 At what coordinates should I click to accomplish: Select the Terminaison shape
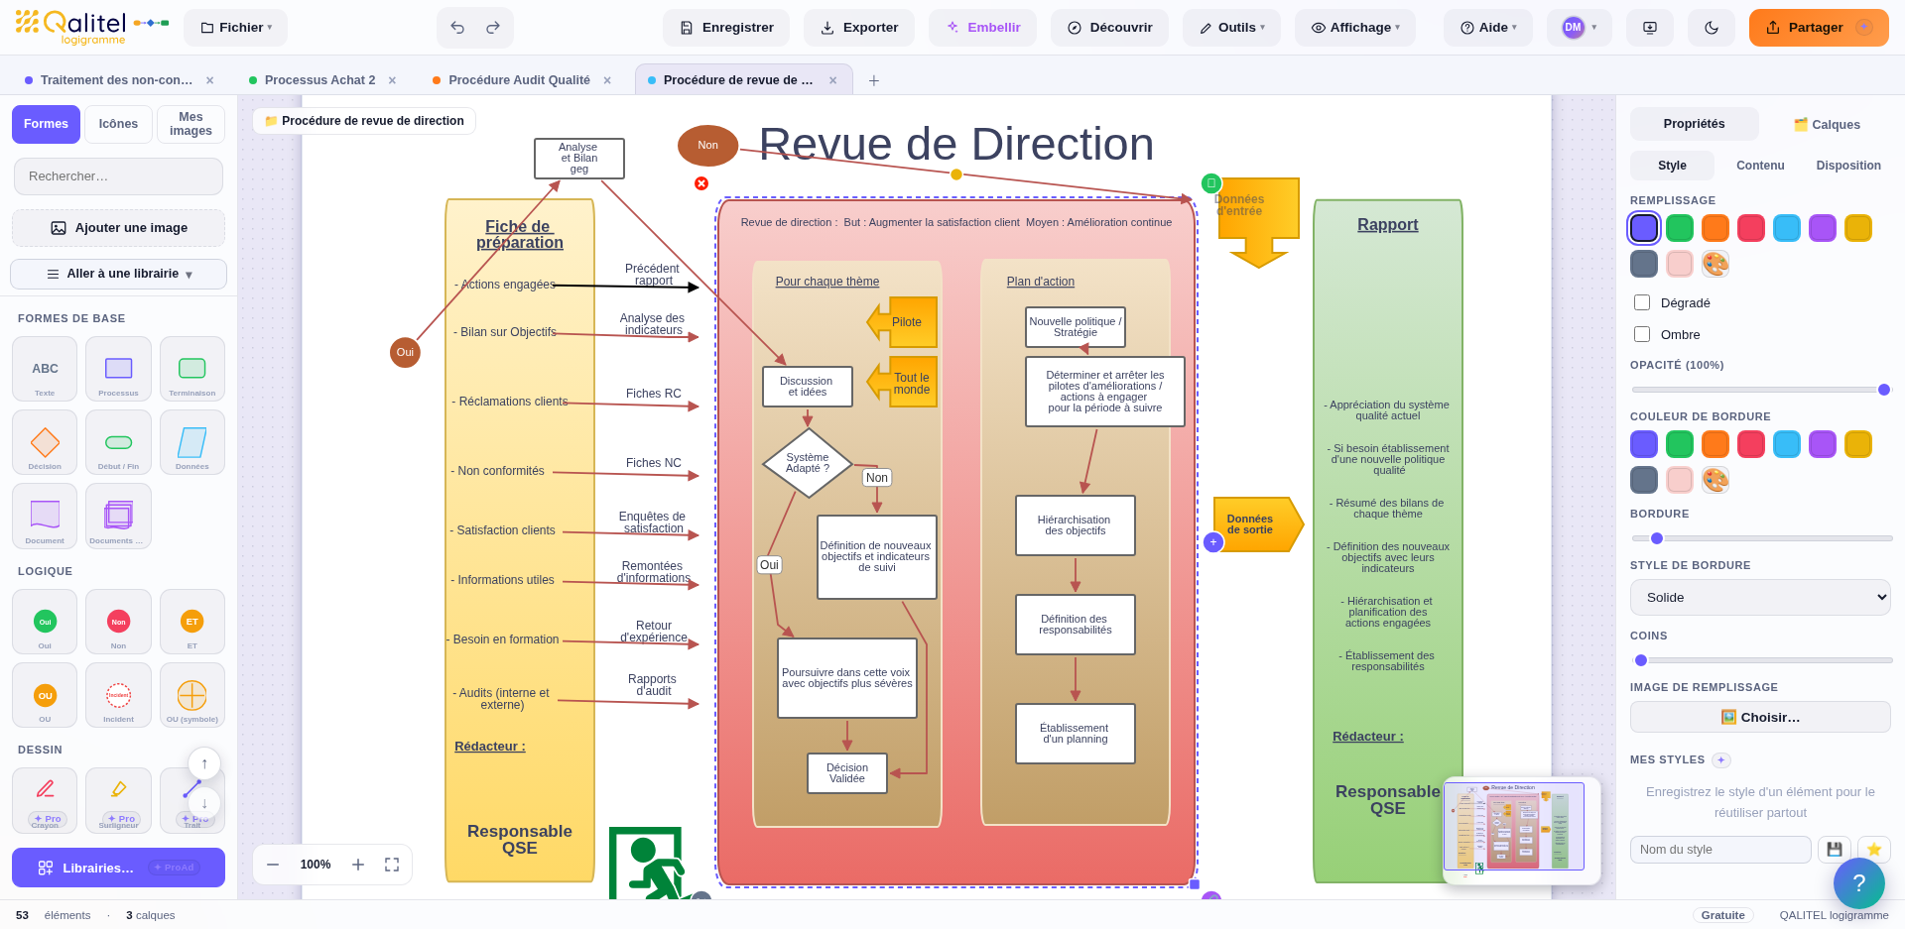[x=192, y=369]
